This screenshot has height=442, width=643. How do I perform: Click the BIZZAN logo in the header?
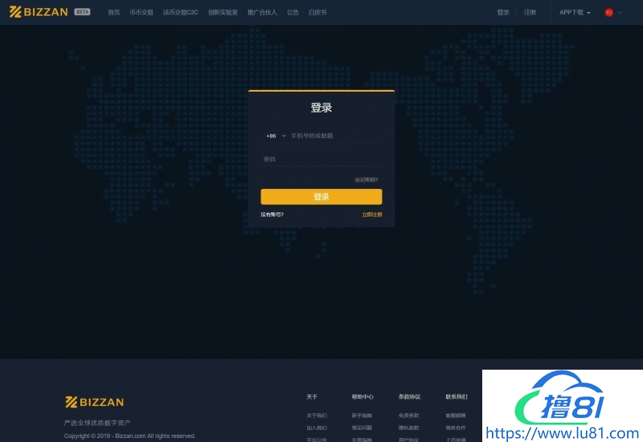[39, 12]
